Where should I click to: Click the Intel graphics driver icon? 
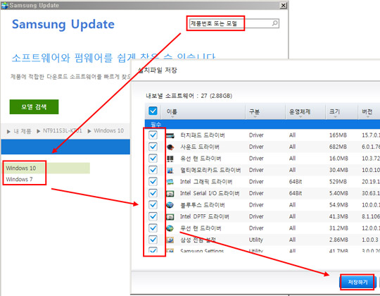[170, 182]
